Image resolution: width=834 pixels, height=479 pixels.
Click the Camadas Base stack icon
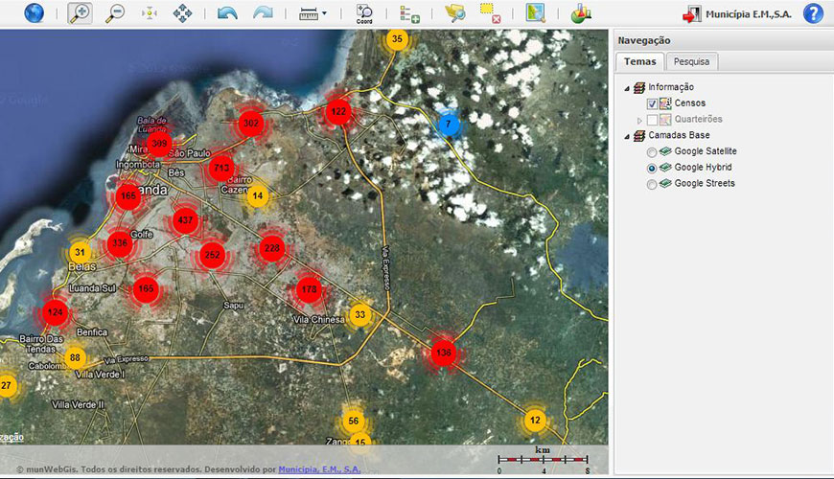[639, 136]
